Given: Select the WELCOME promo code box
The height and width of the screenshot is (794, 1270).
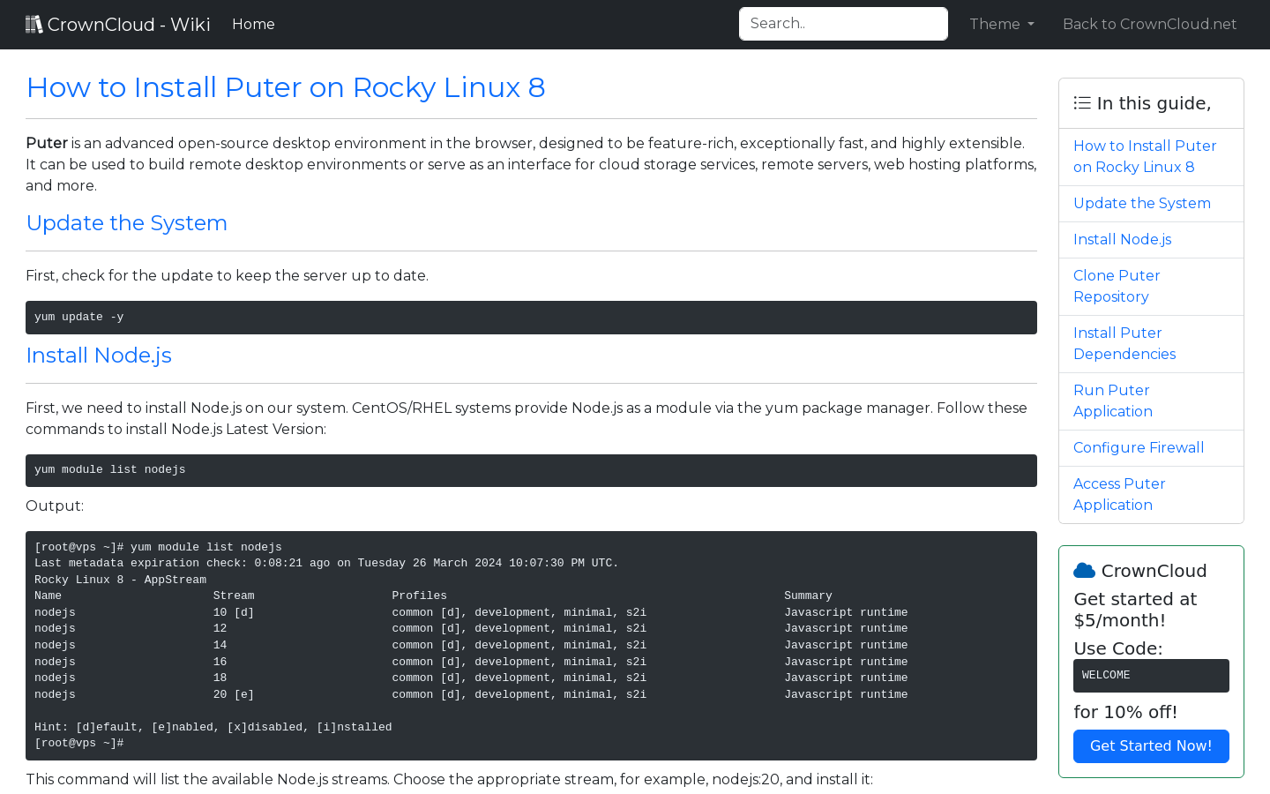Looking at the screenshot, I should [x=1151, y=675].
